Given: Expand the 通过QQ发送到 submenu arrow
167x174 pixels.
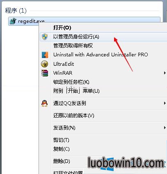Looking at the screenshot, I should tap(165, 103).
